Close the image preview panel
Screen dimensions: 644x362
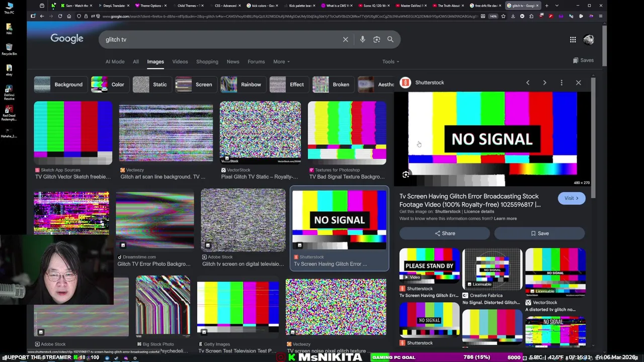578,82
